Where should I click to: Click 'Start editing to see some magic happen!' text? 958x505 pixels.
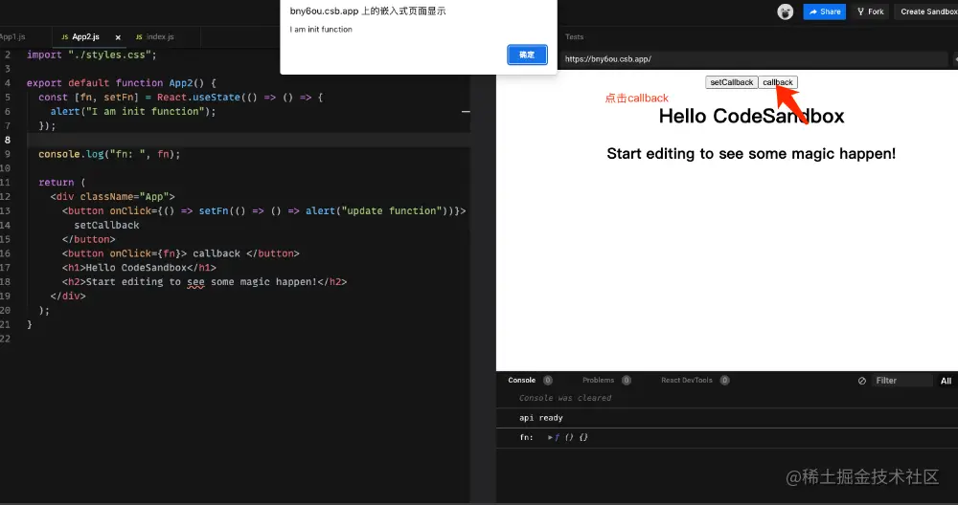pyautogui.click(x=751, y=154)
